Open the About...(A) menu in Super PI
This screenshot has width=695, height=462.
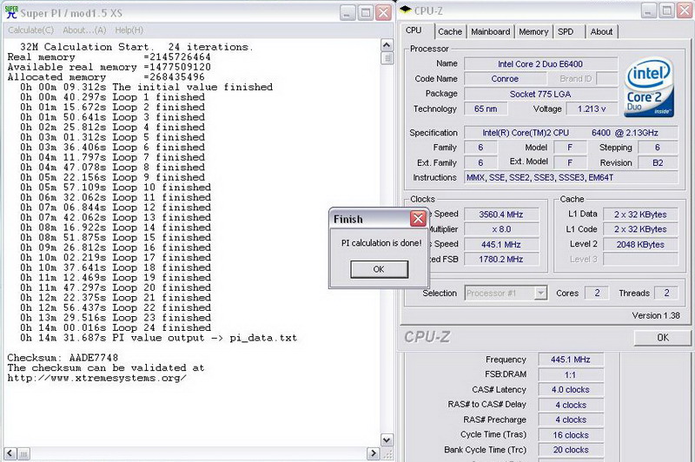click(84, 30)
